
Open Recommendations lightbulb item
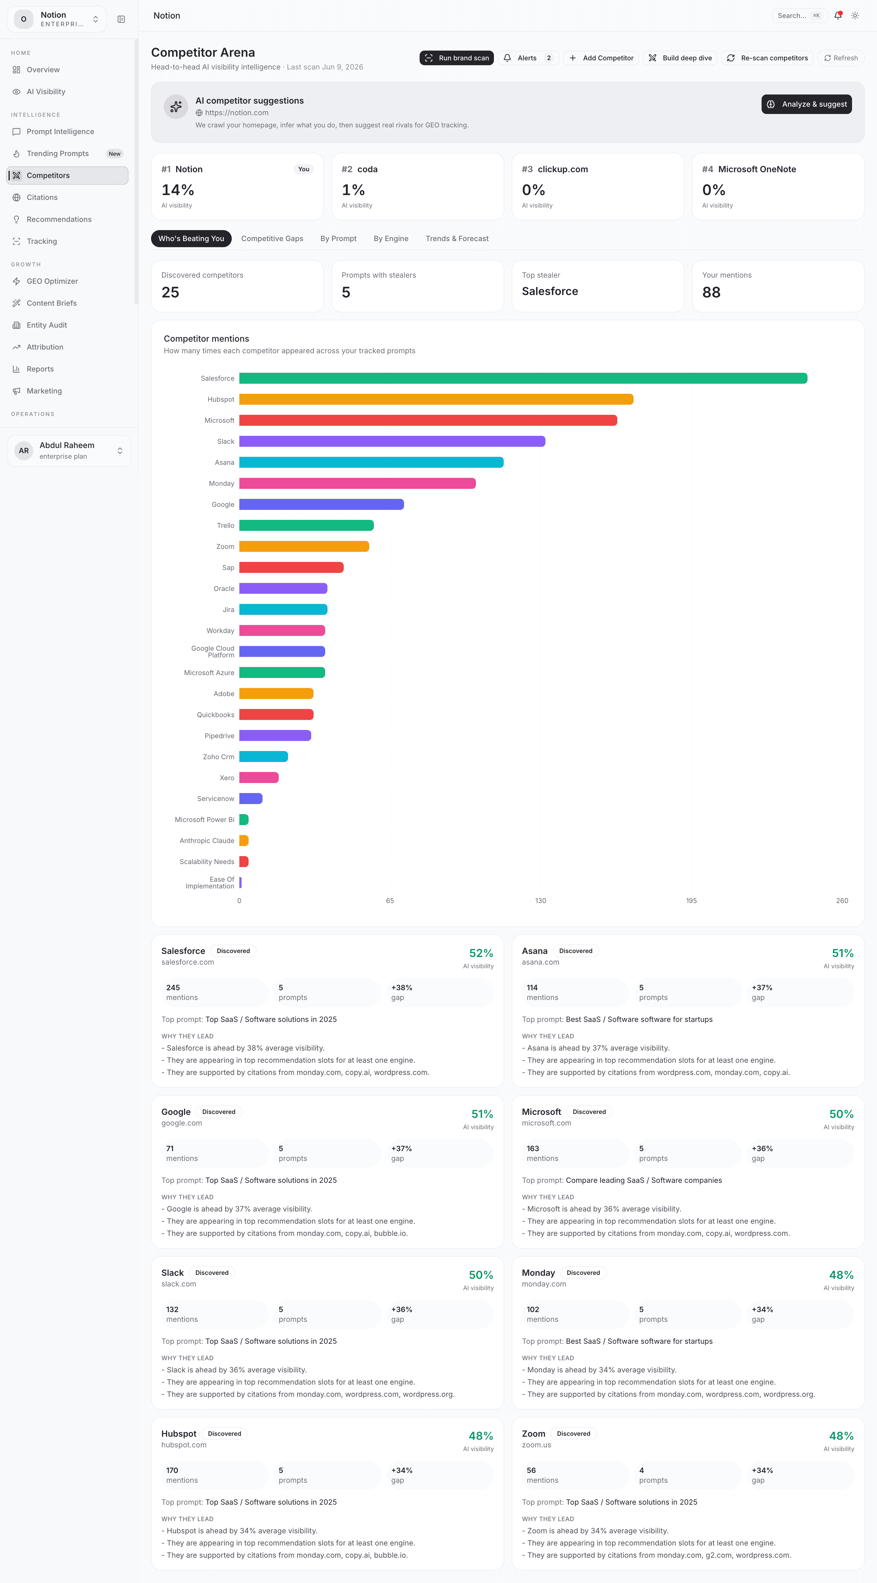[68, 219]
